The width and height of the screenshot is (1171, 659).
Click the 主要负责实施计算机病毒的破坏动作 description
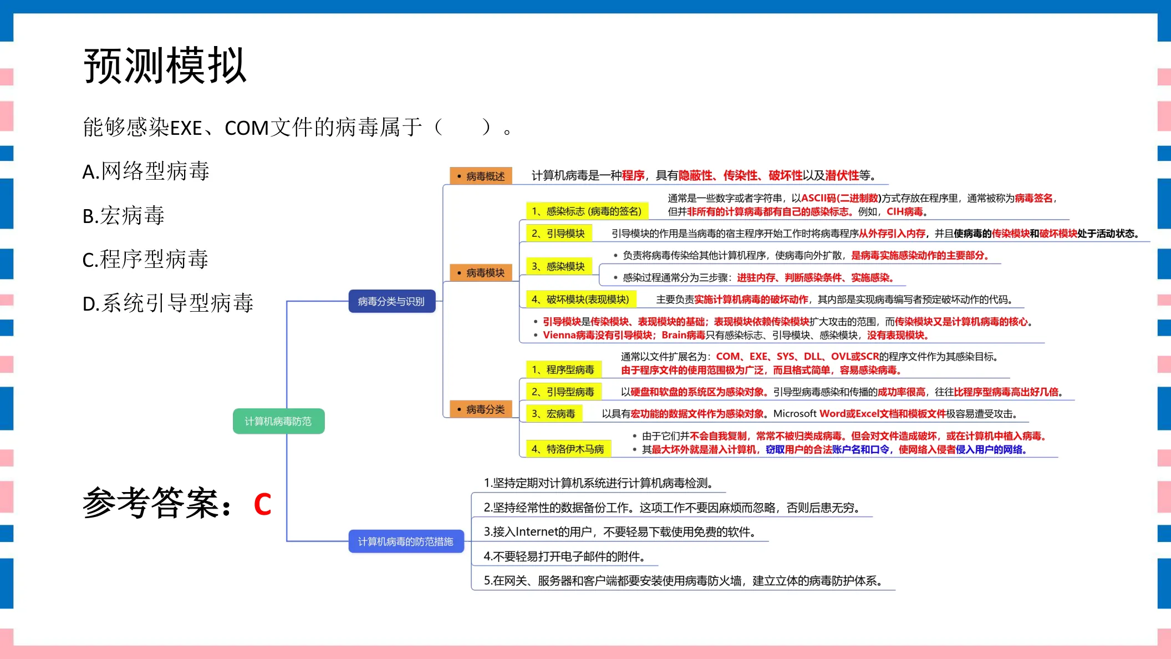tap(834, 300)
